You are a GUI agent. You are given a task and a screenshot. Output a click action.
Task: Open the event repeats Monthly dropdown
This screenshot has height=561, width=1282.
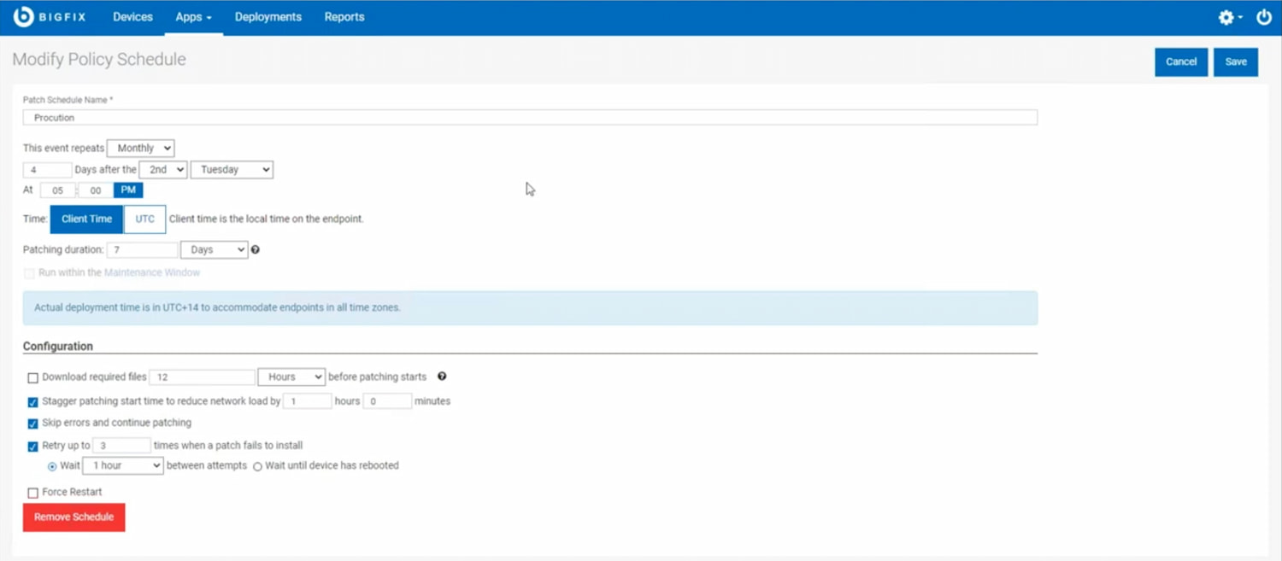tap(140, 147)
